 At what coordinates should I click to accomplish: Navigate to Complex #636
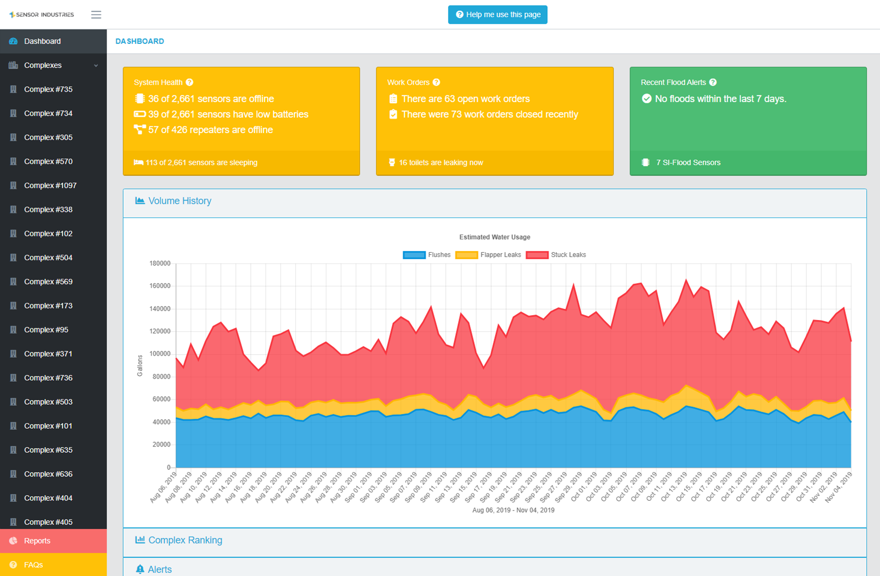pos(53,474)
